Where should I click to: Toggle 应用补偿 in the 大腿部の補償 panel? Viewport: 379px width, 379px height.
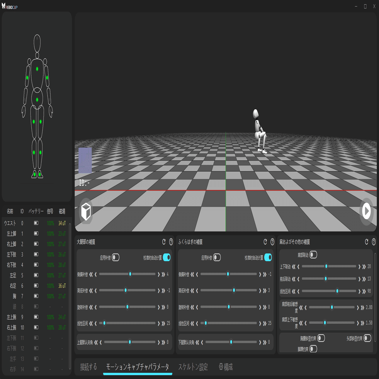click(x=116, y=257)
